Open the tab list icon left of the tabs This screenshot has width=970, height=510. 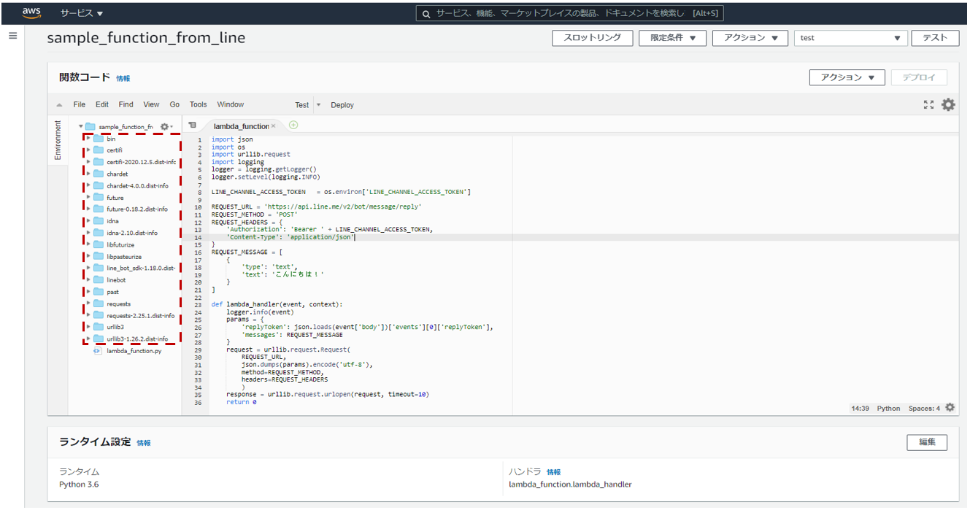[192, 125]
